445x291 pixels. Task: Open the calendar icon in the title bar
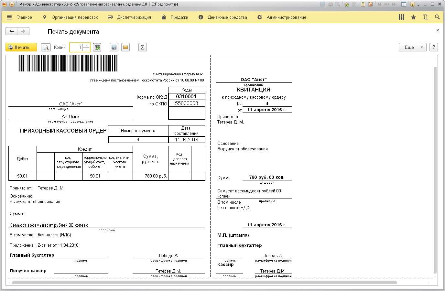(x=370, y=5)
